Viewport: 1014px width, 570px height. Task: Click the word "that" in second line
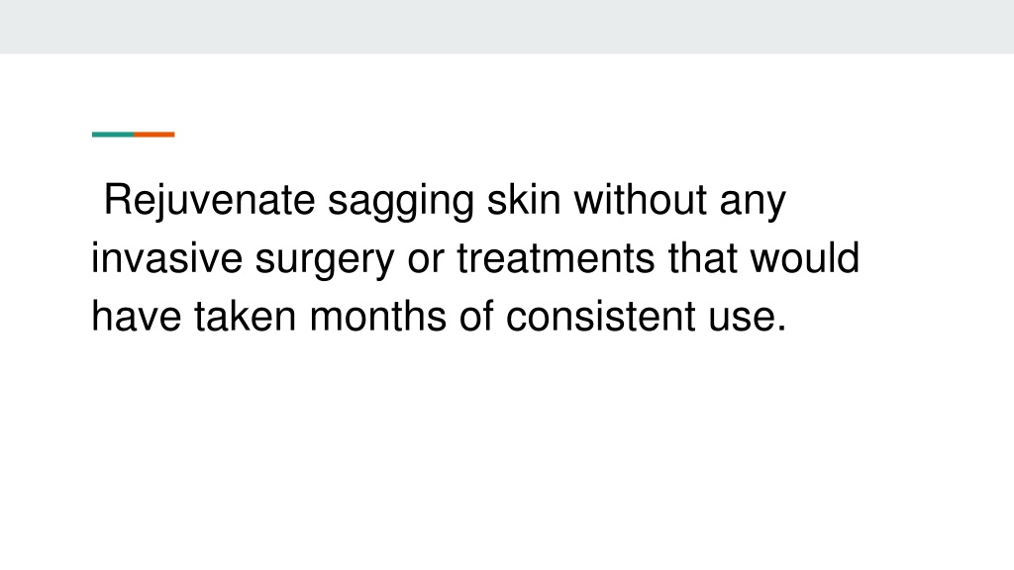pyautogui.click(x=703, y=258)
